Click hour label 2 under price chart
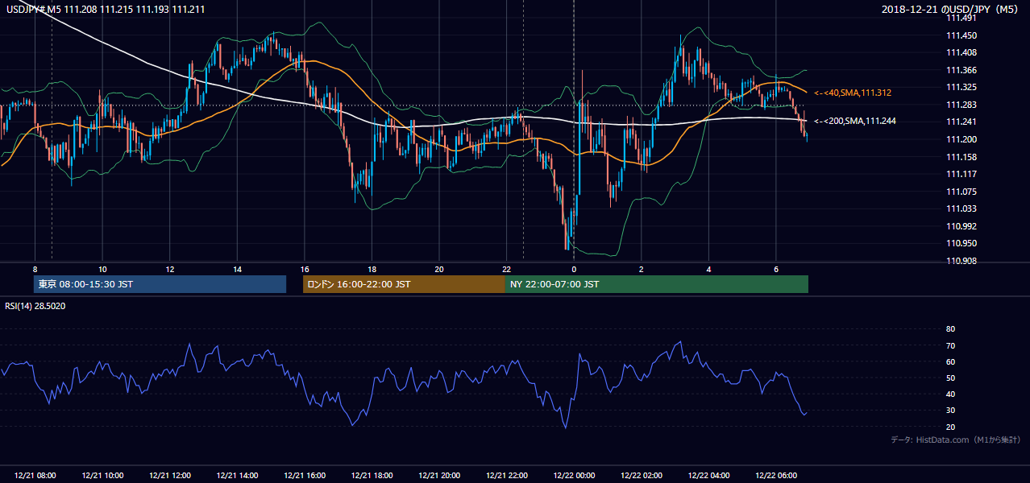This screenshot has width=1030, height=483. (641, 269)
